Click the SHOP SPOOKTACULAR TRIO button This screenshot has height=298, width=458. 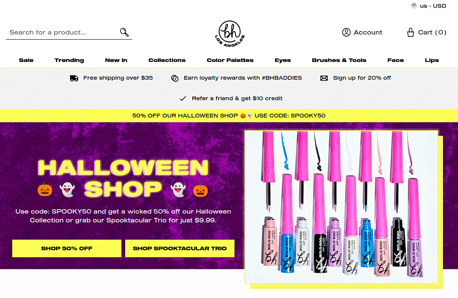[180, 248]
